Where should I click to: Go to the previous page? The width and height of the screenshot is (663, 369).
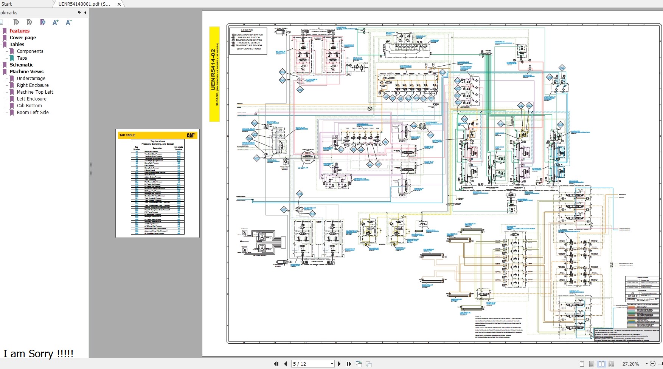point(286,364)
